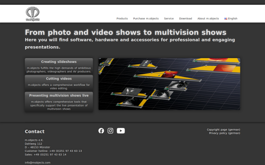Click the timeline hero image
The height and width of the screenshot is (165, 265).
(169, 84)
